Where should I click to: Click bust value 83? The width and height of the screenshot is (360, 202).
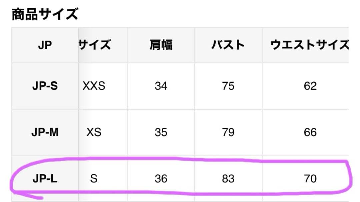pos(228,178)
